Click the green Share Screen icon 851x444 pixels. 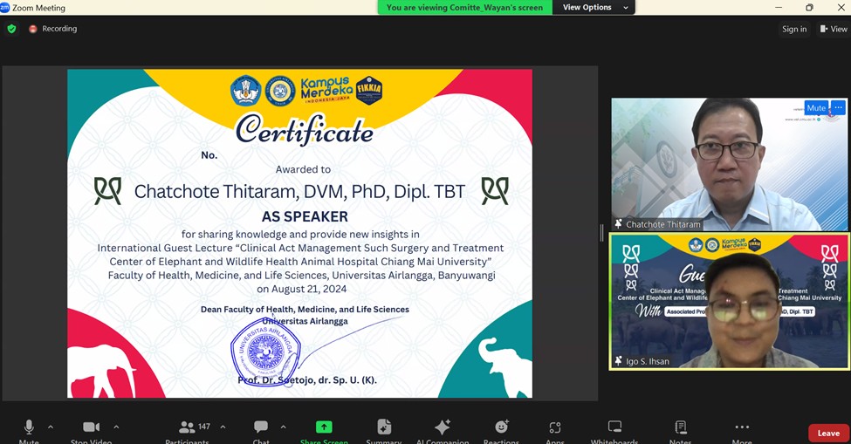pyautogui.click(x=324, y=427)
